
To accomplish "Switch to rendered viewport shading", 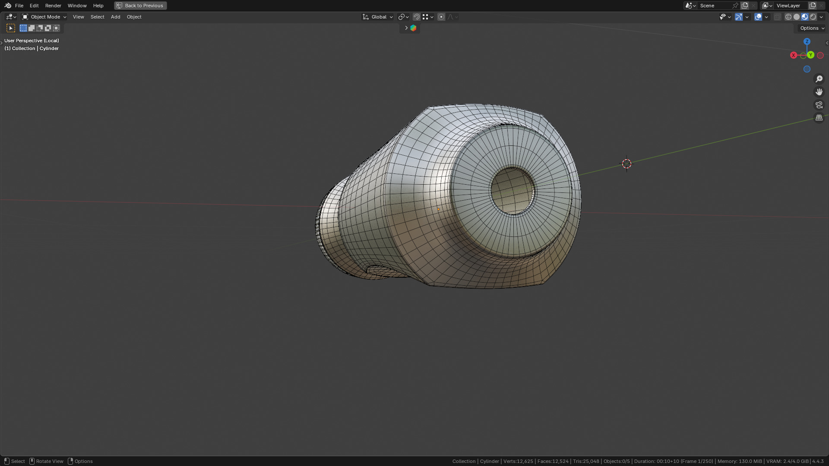I will coord(813,17).
